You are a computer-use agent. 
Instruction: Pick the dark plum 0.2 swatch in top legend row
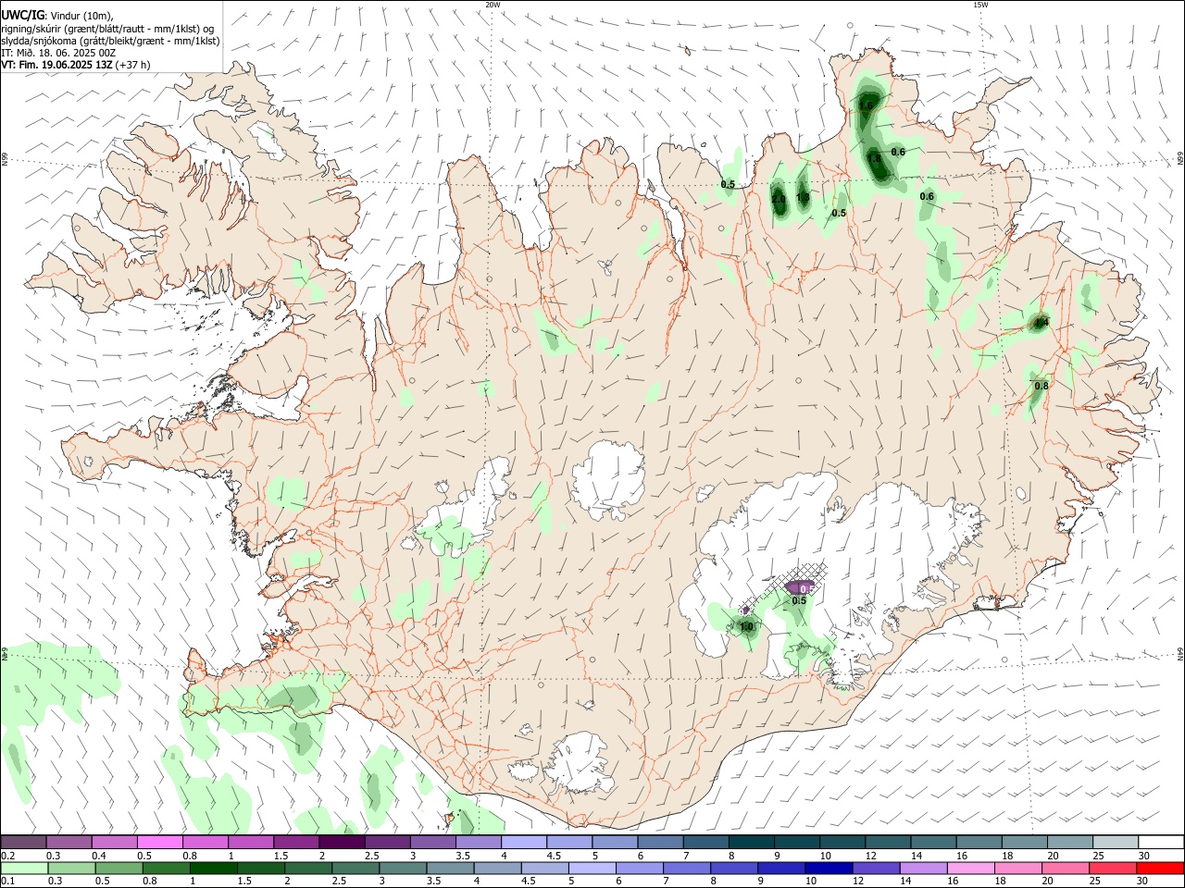[x=23, y=842]
